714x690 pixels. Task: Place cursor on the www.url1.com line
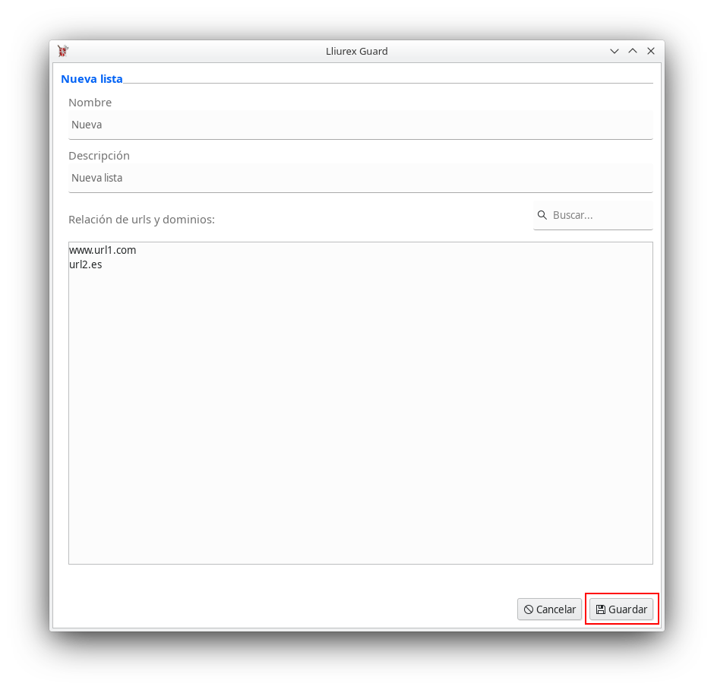[x=103, y=250]
